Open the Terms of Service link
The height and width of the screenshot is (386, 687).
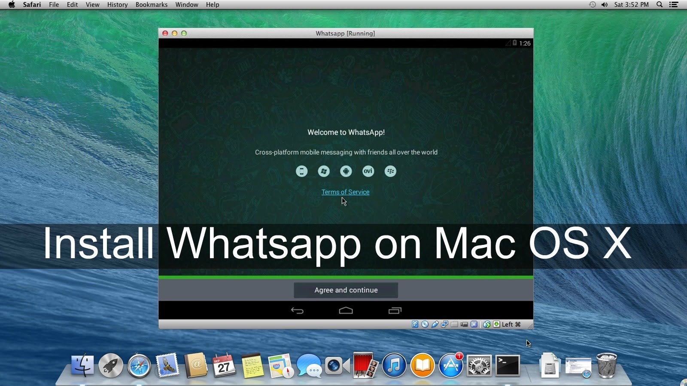pos(346,192)
